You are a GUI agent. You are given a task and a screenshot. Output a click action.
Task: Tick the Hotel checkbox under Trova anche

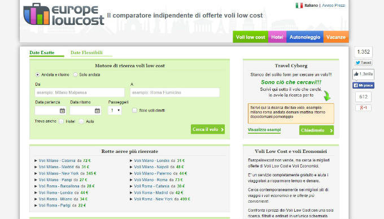click(61, 121)
